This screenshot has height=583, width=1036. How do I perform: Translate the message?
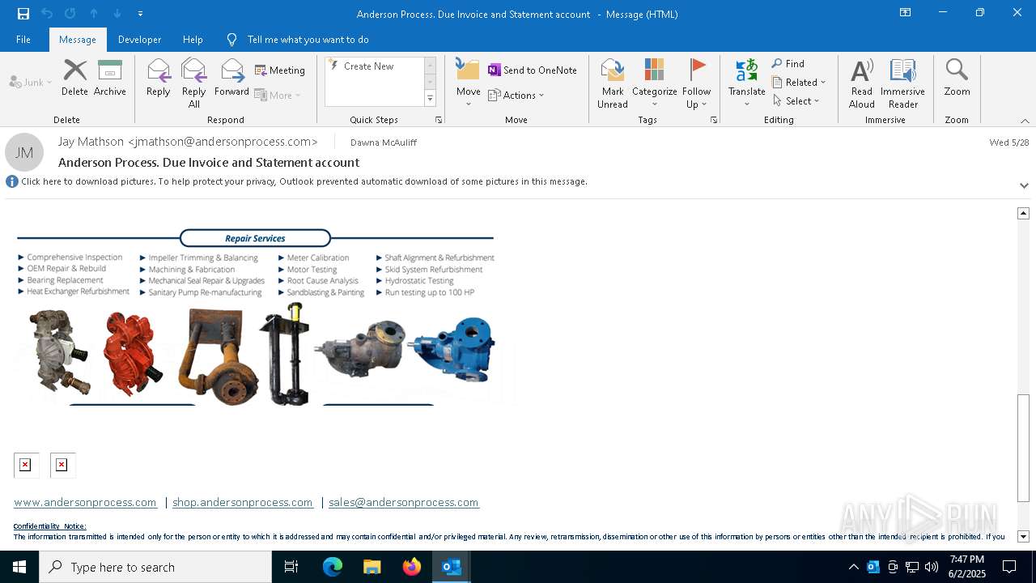click(746, 83)
